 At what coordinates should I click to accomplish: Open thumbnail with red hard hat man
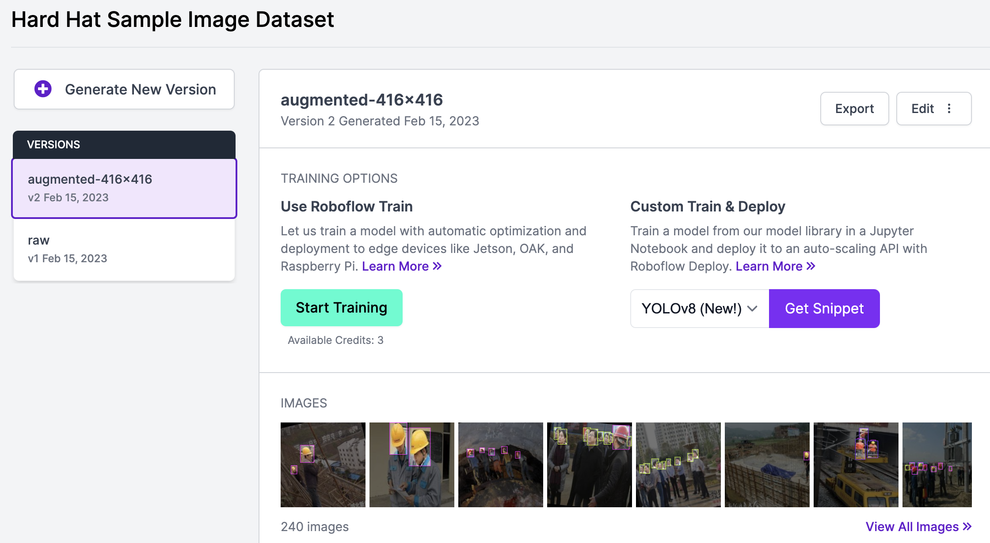(x=589, y=464)
